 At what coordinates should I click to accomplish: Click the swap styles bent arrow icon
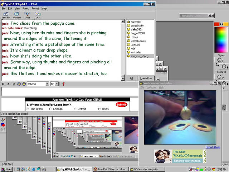(x=217, y=64)
